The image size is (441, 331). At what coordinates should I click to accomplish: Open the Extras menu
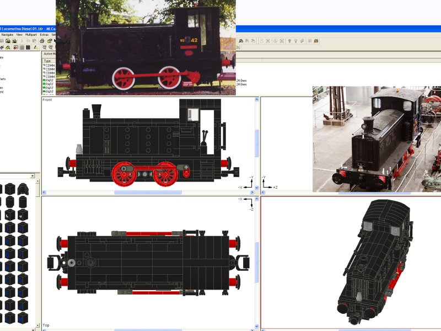point(44,35)
